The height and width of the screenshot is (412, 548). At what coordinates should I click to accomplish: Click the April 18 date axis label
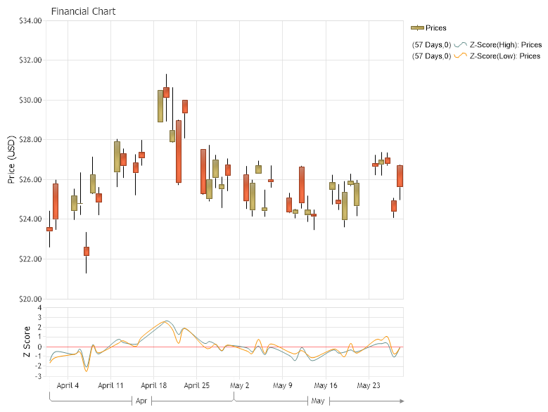(x=154, y=386)
